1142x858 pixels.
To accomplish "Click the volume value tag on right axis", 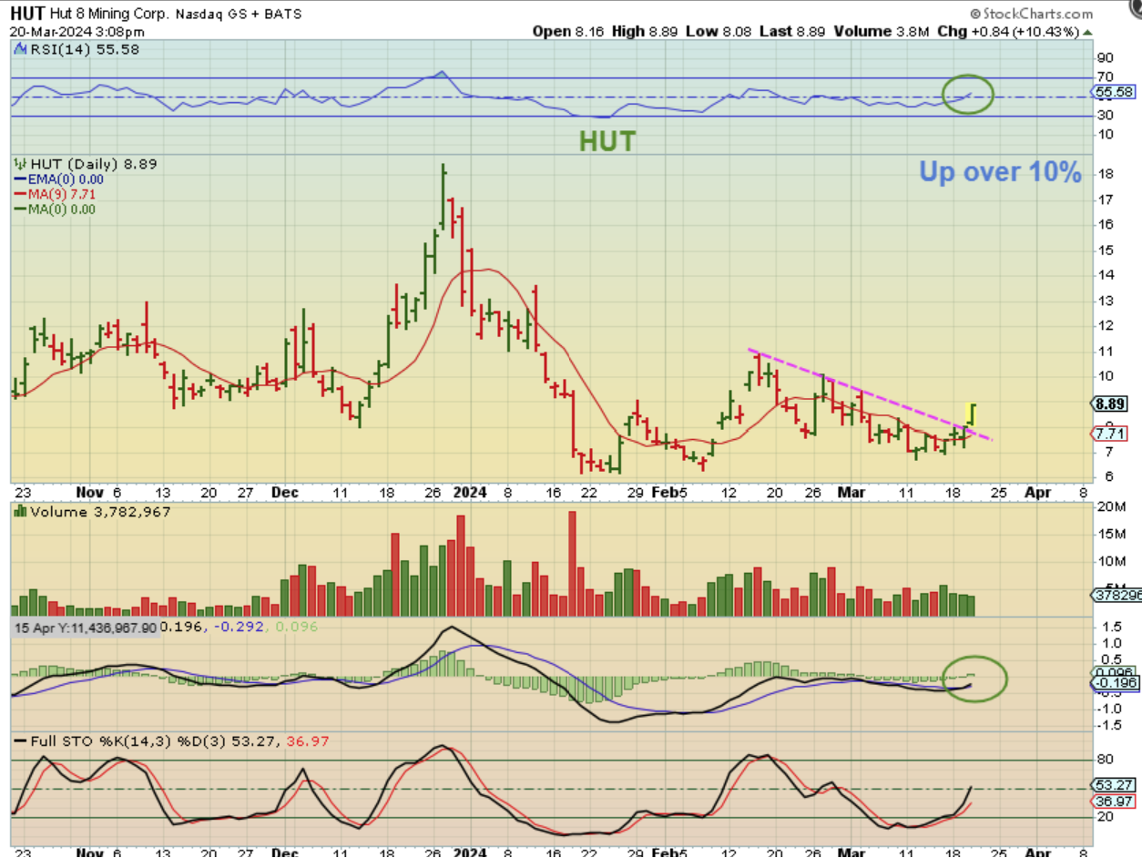I will 1117,596.
